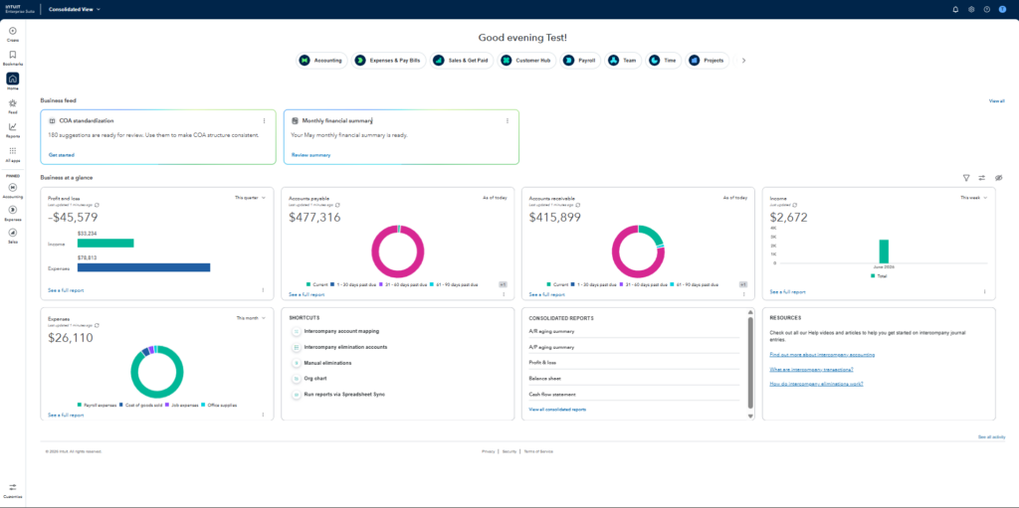Screen dimensions: 1019x508
Task: Open All apps grid icon
Action: tap(12, 151)
